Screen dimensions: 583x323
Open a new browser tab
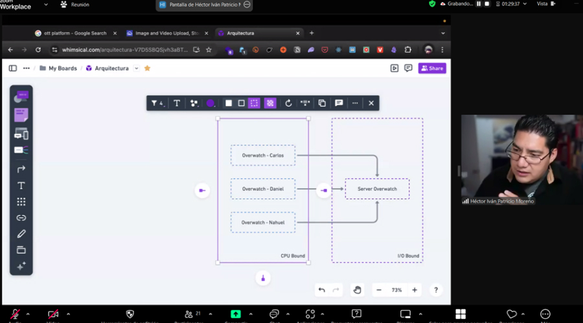tap(312, 33)
